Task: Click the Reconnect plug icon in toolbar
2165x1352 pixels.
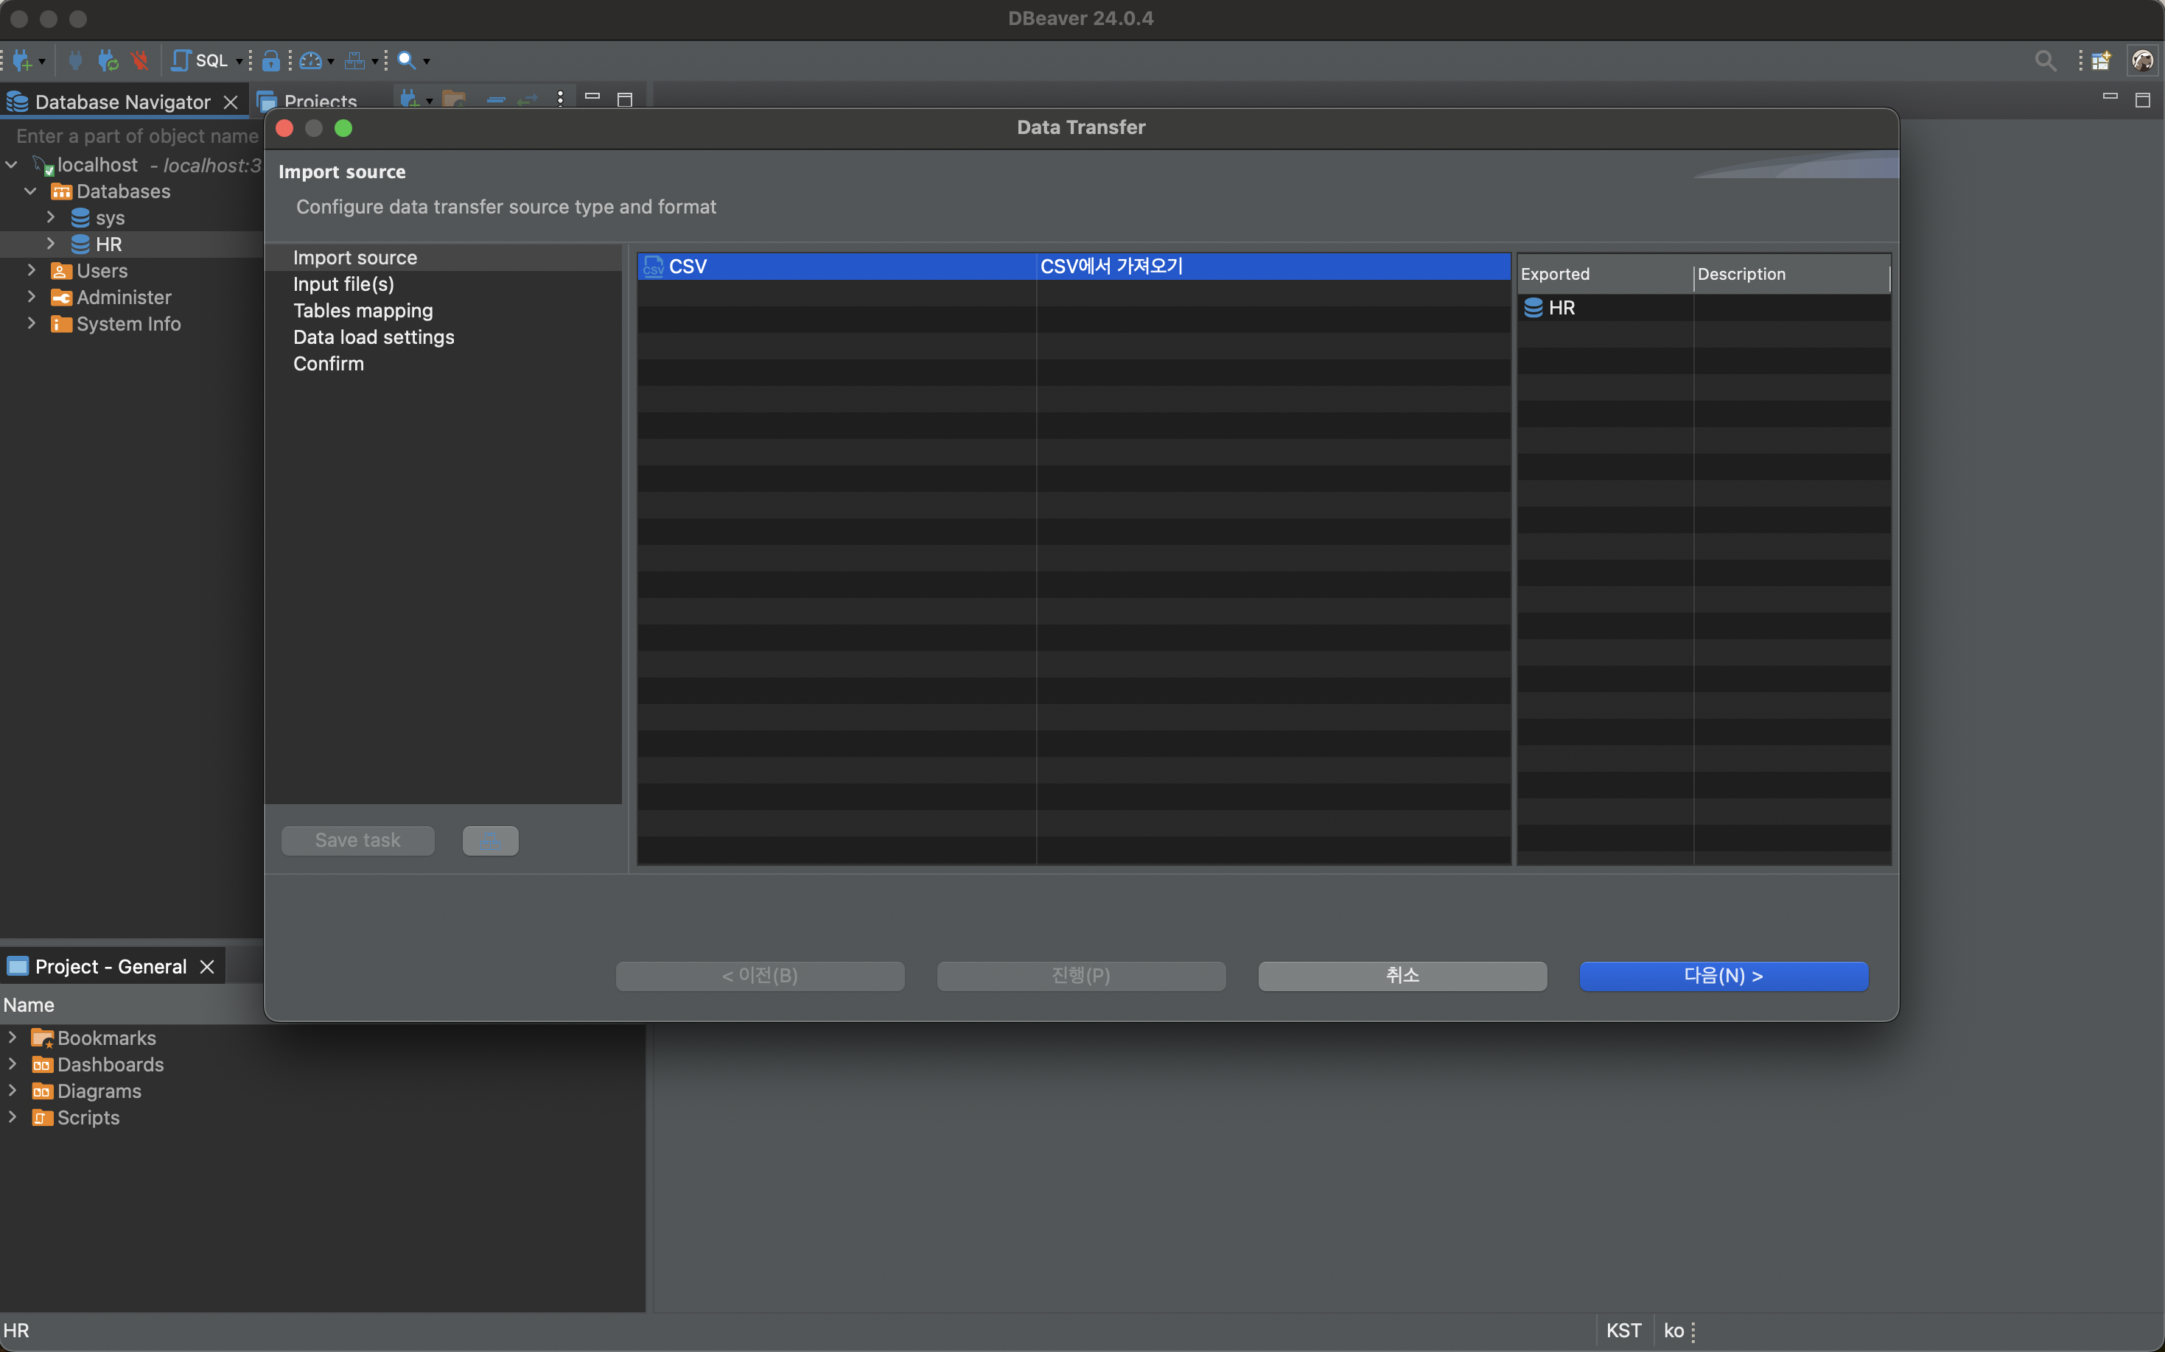Action: pyautogui.click(x=108, y=61)
